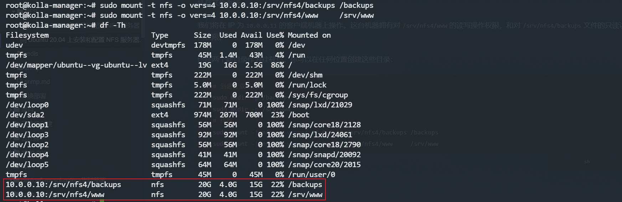Viewport: 622px width, 202px height.
Task: Click the Filesystem column header
Action: click(27, 35)
